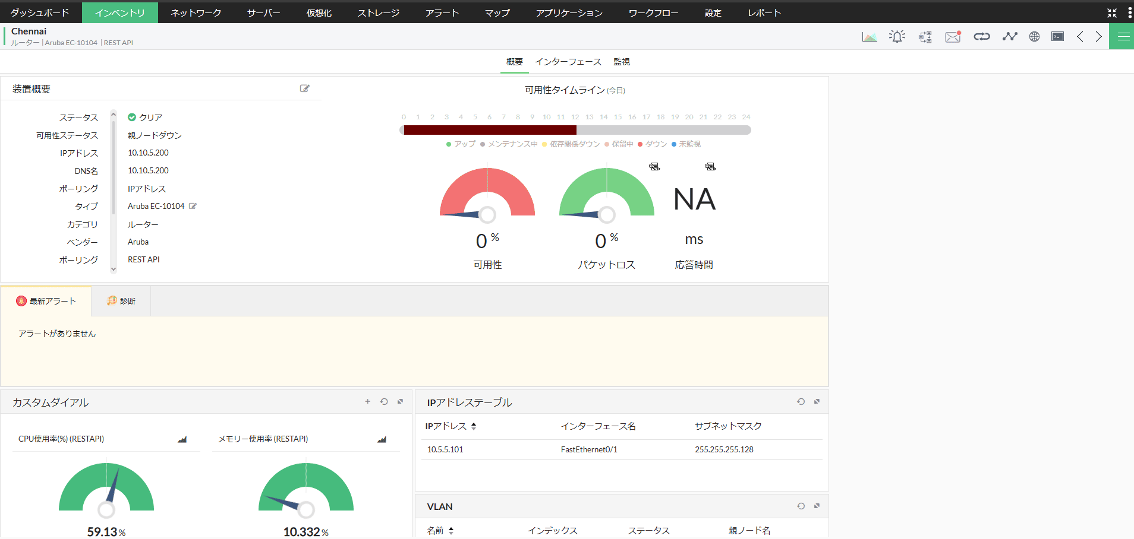Viewport: 1134px width, 539px height.
Task: Refresh the Custom Dial widget
Action: pyautogui.click(x=384, y=402)
